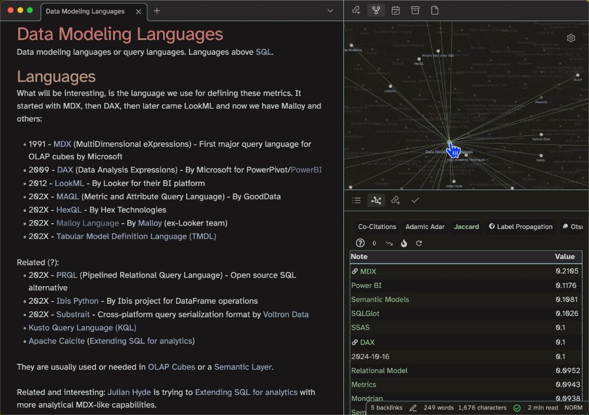Open the graph settings gear
This screenshot has height=415, width=589.
(570, 38)
